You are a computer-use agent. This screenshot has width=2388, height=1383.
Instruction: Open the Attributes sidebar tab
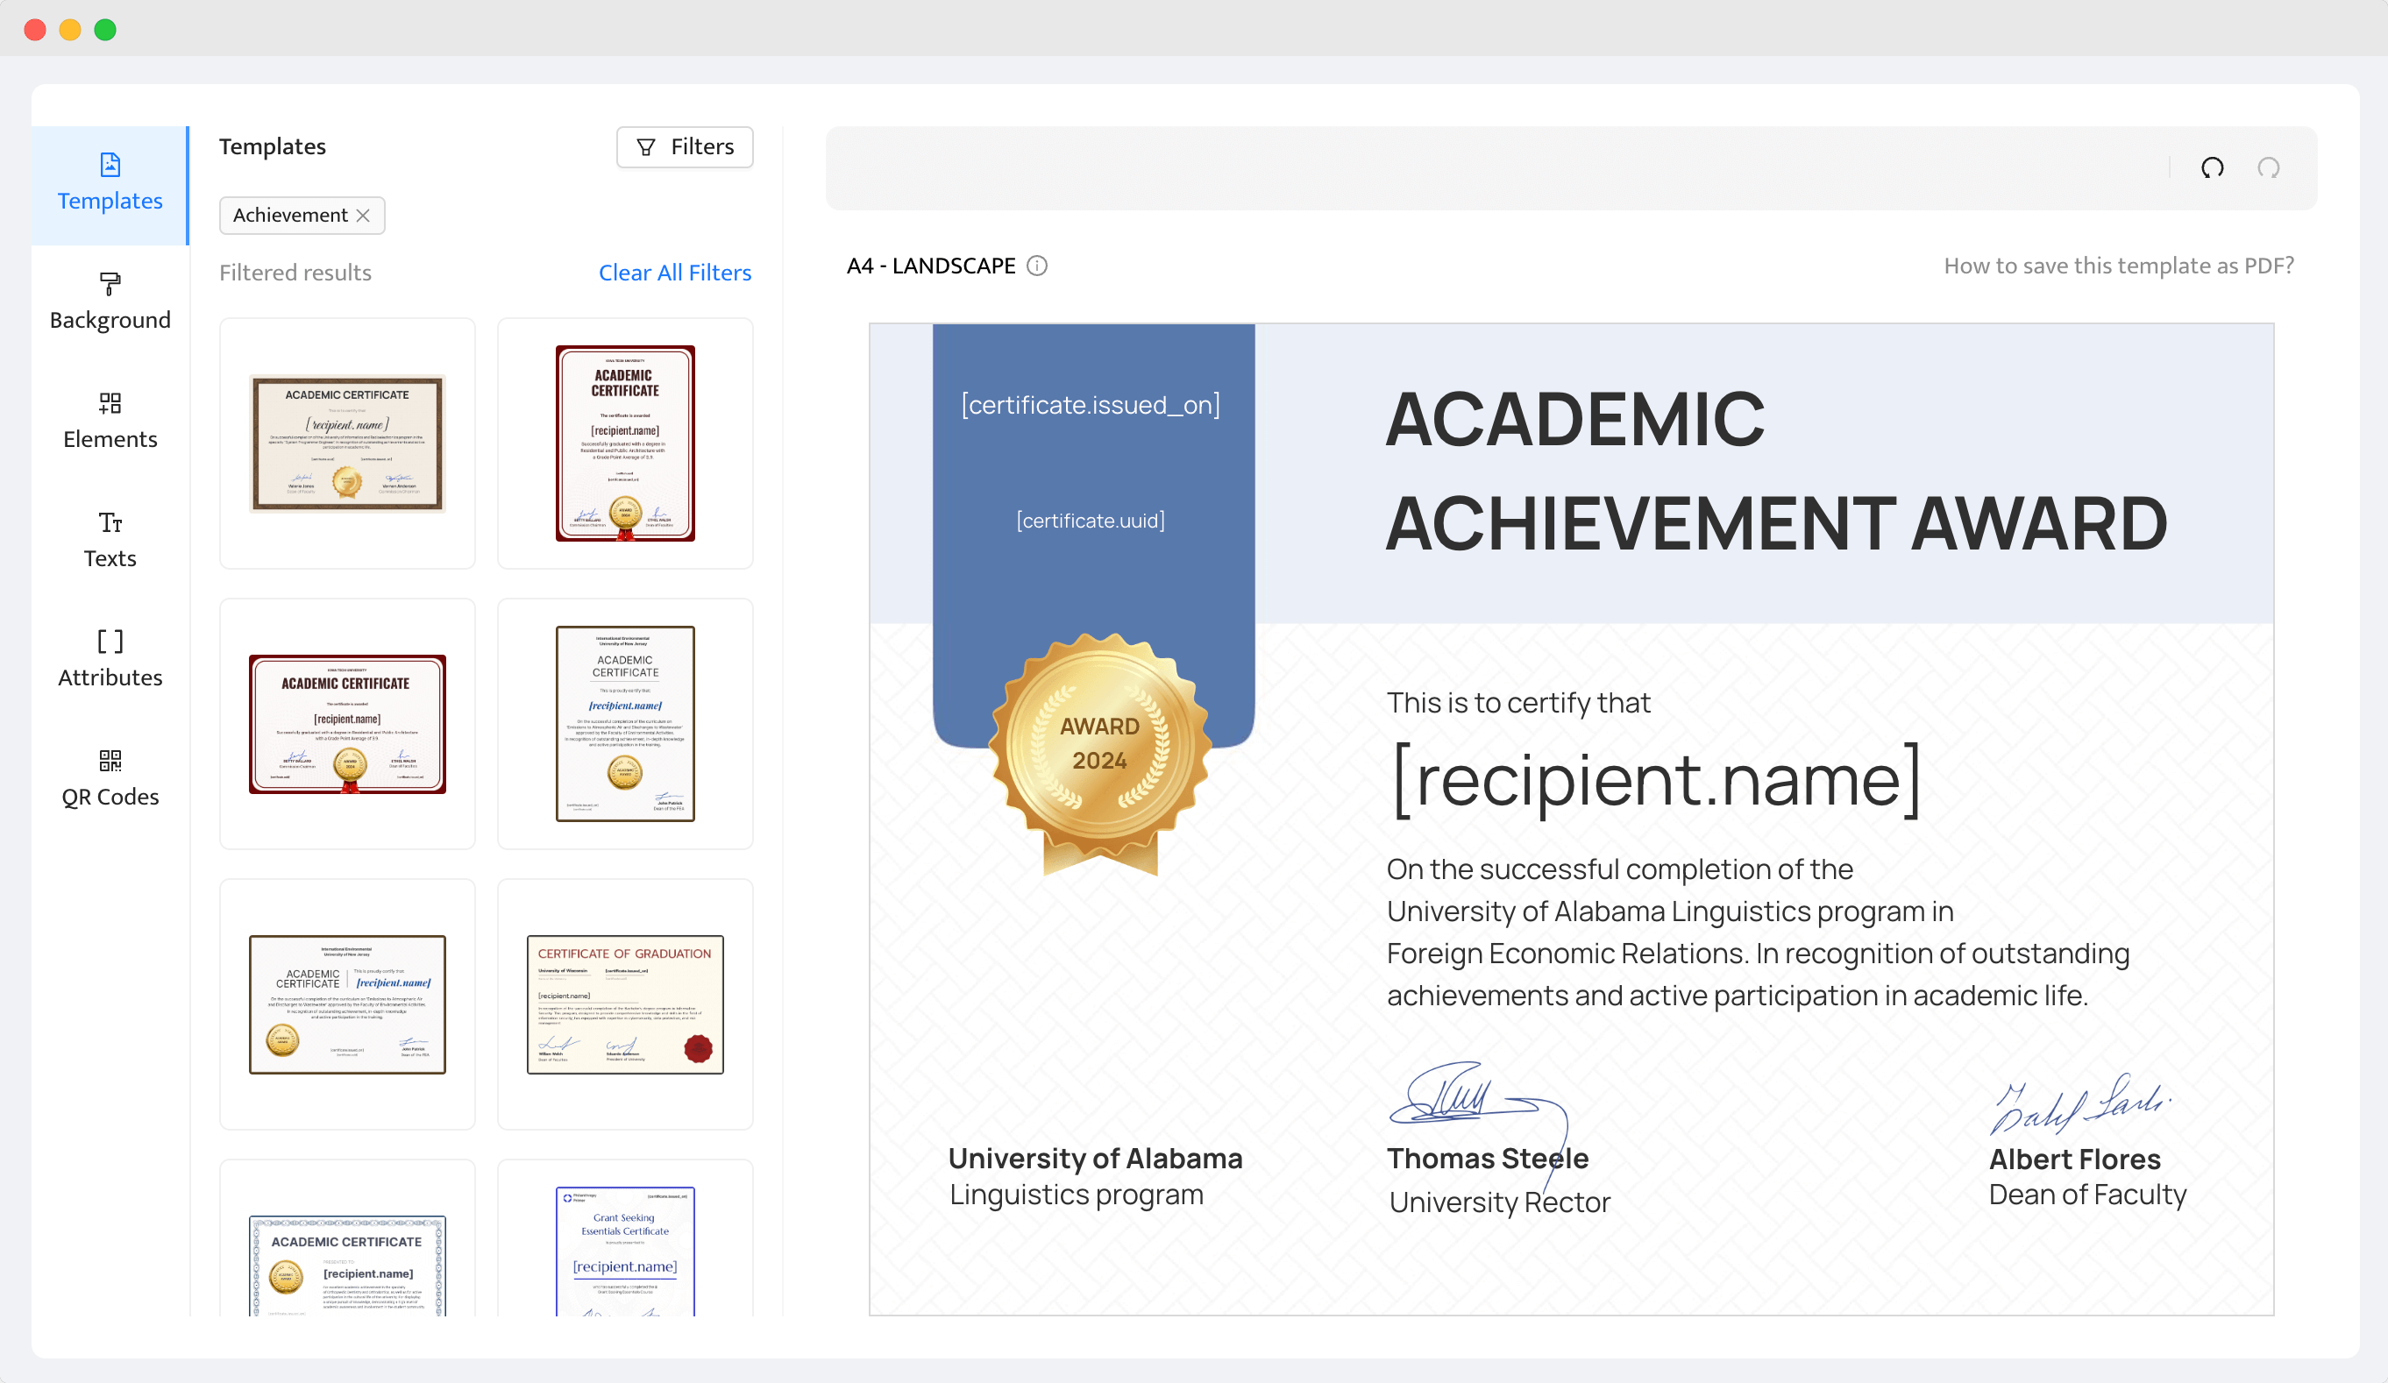tap(110, 660)
